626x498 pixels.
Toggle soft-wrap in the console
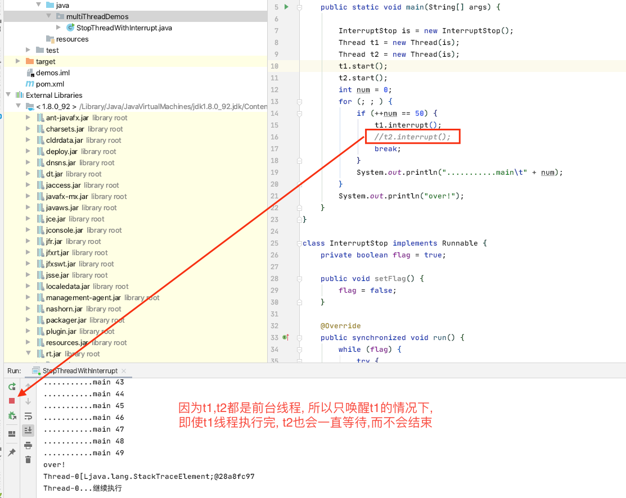[28, 416]
